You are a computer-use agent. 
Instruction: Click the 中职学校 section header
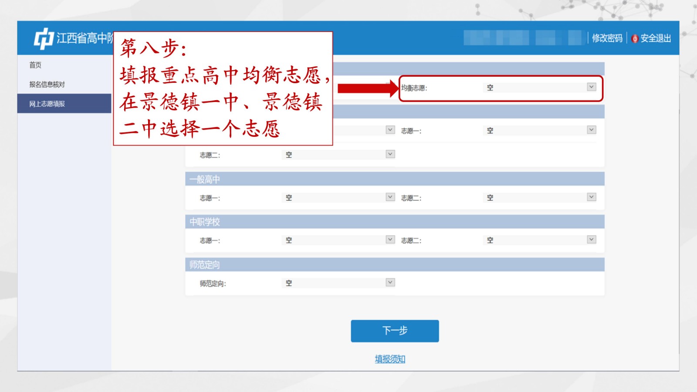(205, 222)
